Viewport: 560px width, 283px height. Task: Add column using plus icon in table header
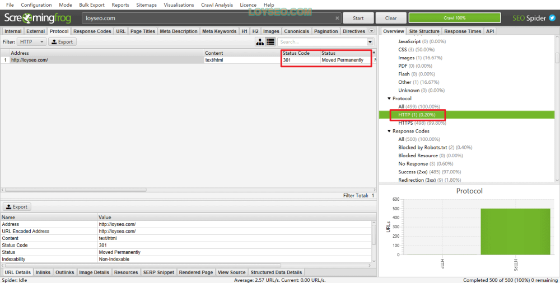pos(374,53)
